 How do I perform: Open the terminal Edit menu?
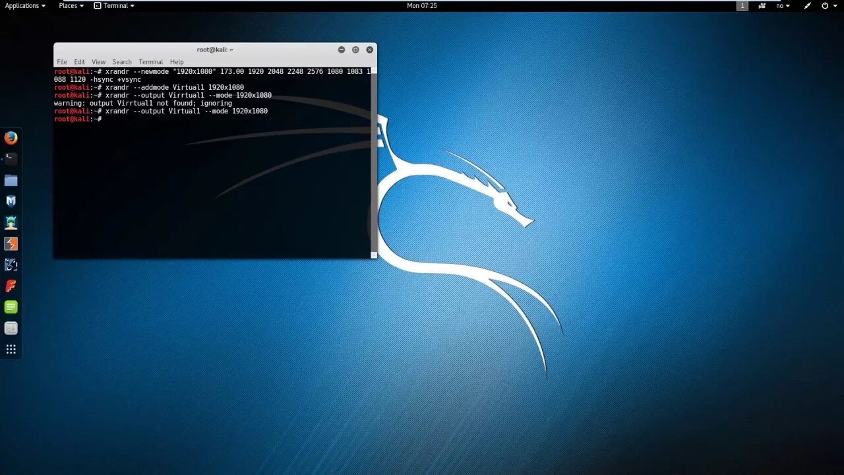(79, 62)
